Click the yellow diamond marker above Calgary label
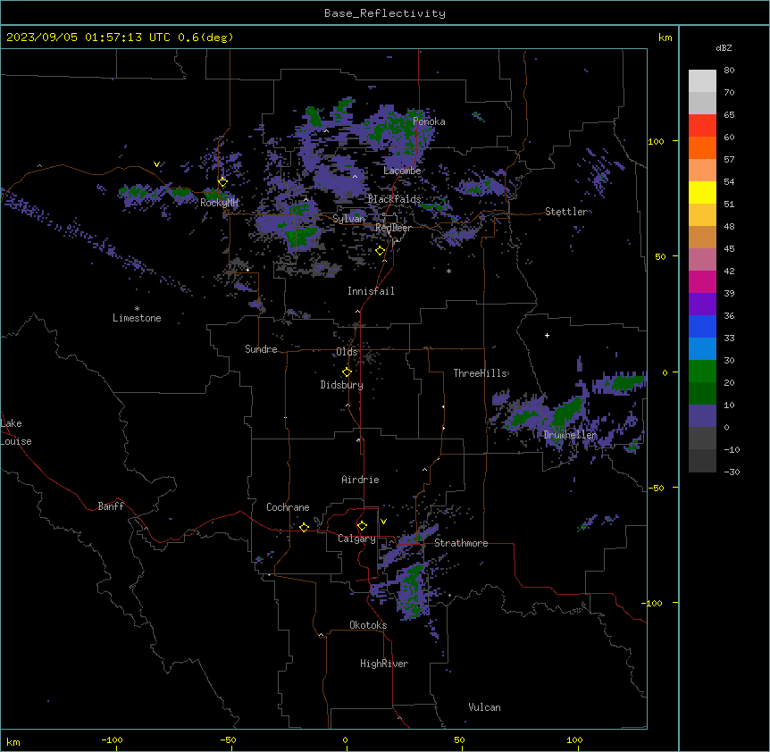The height and width of the screenshot is (752, 770). click(362, 526)
